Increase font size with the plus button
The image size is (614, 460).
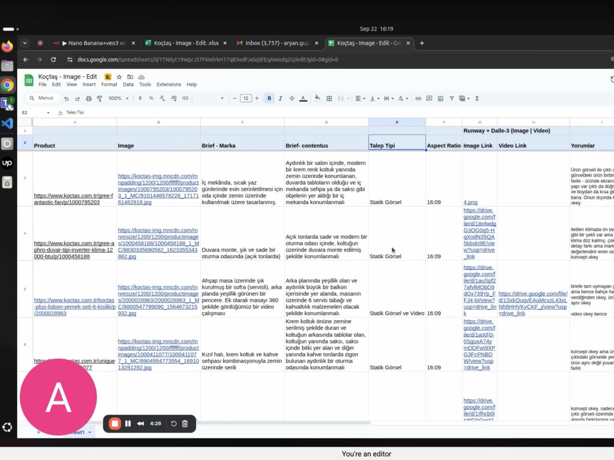click(257, 98)
